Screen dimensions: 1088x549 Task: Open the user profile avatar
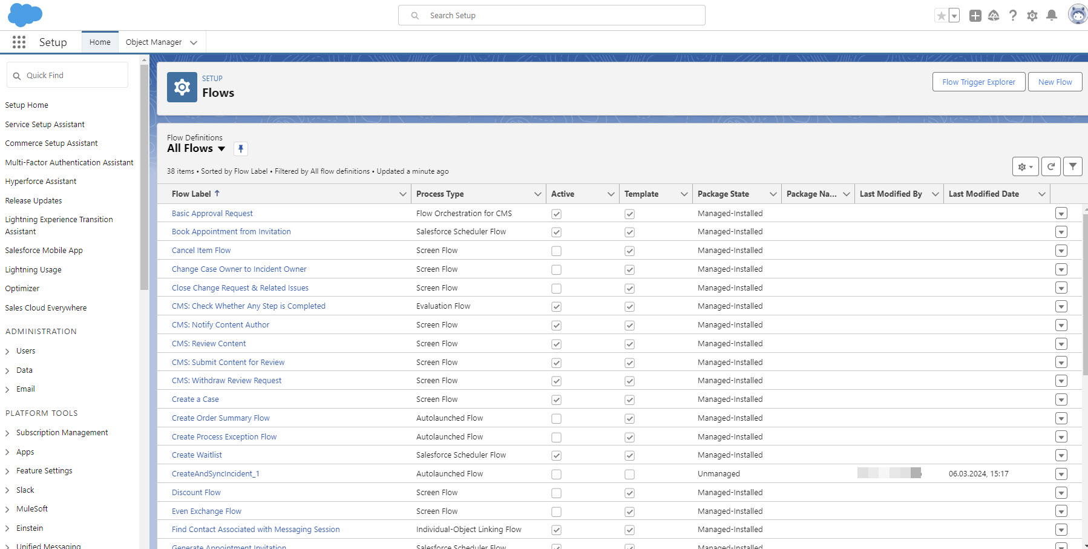tap(1078, 15)
